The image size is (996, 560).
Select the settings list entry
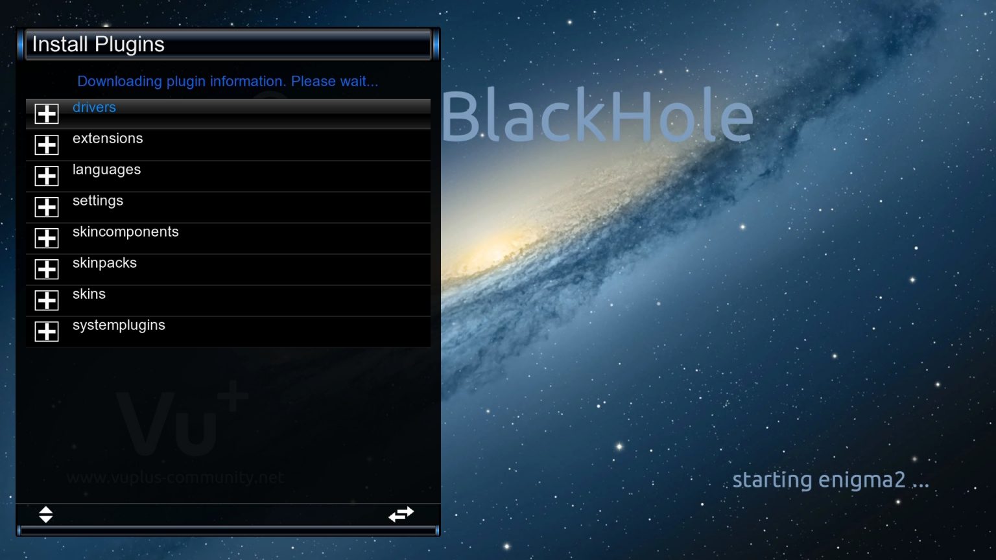point(228,207)
